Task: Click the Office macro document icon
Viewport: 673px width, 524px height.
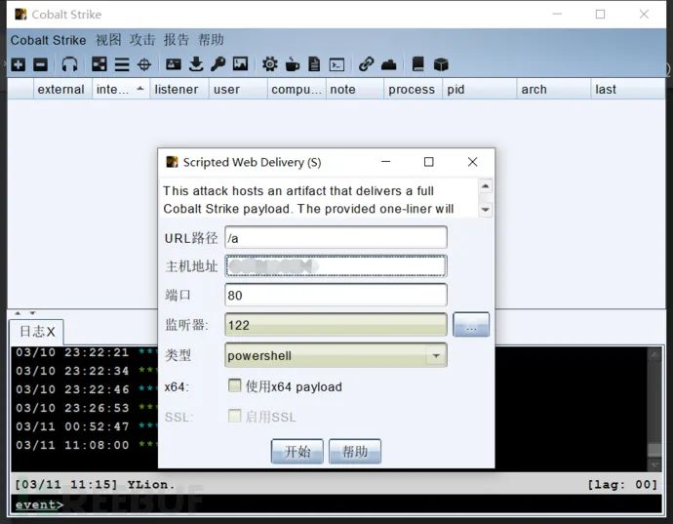Action: pyautogui.click(x=314, y=64)
